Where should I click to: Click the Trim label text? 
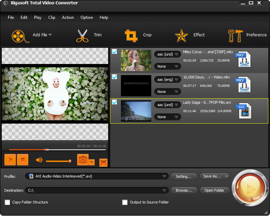pos(98,35)
